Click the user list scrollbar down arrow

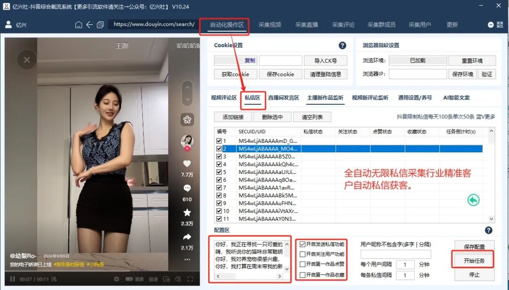coord(492,219)
